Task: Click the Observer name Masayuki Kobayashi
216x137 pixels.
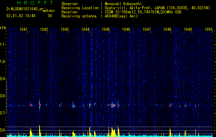Action: coord(123,4)
